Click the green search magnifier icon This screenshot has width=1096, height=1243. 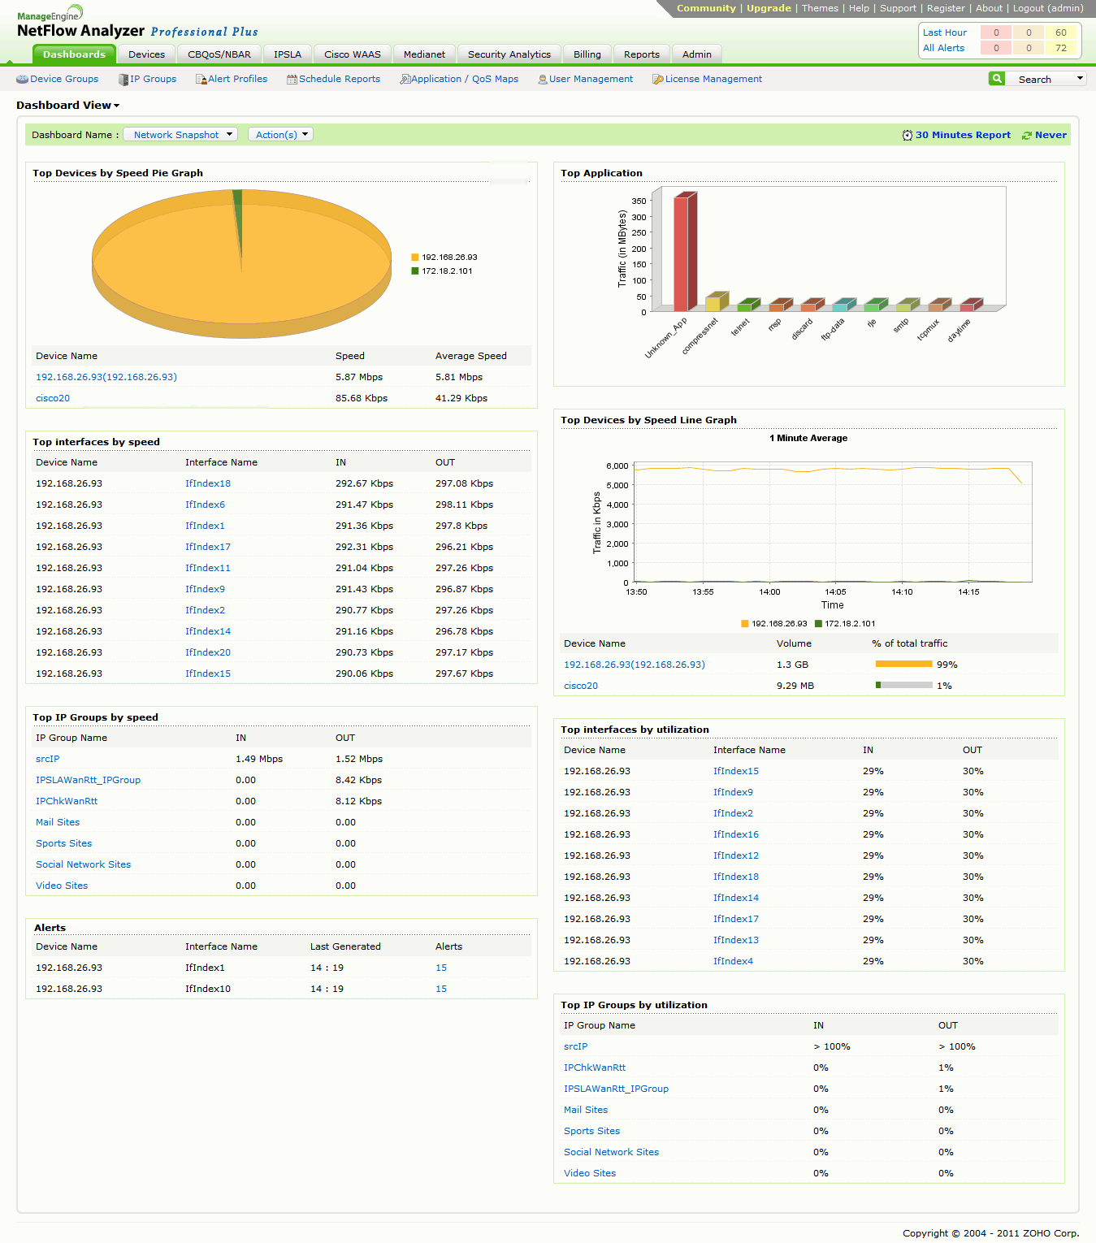(x=997, y=79)
